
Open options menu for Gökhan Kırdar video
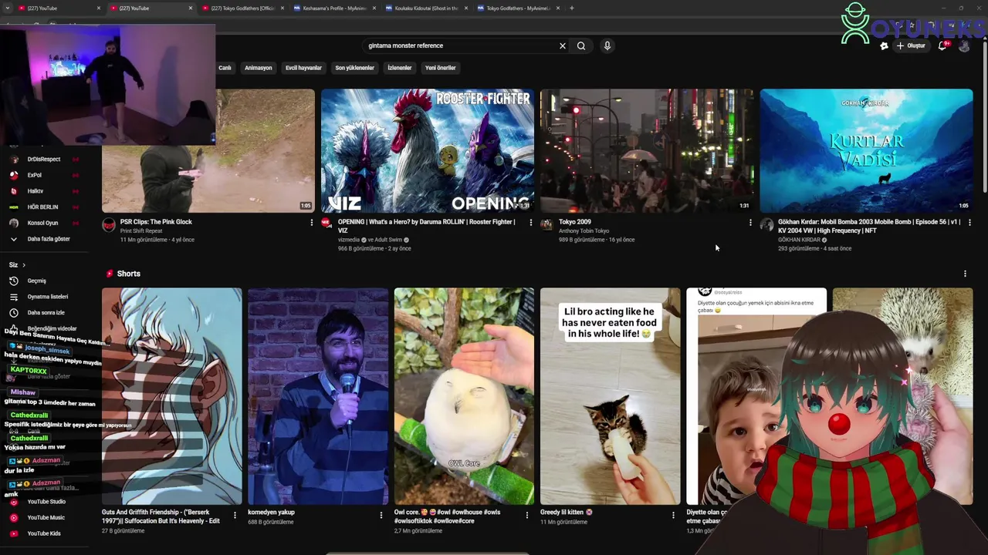click(969, 222)
